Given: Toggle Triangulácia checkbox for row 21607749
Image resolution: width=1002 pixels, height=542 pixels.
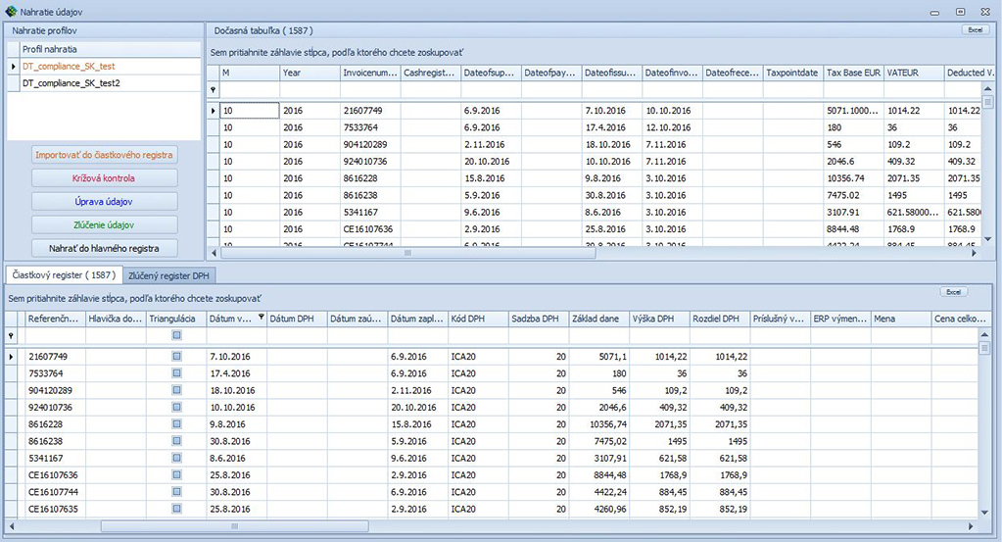Looking at the screenshot, I should 177,356.
